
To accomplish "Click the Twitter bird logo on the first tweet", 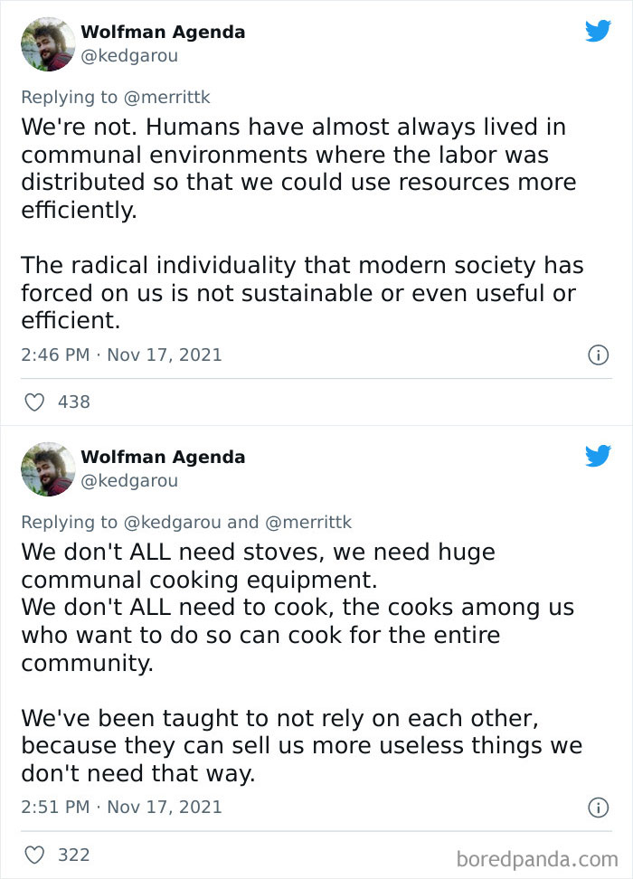I will pos(599,31).
